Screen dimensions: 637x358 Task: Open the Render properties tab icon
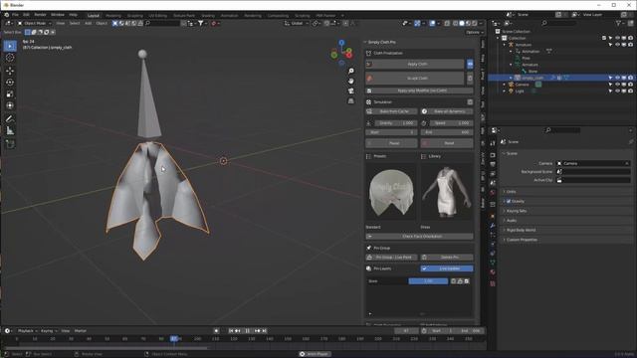pos(493,155)
